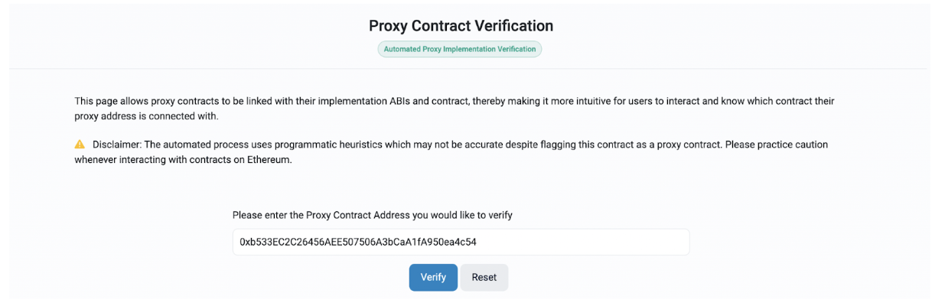Focus the Proxy Contract Address input field
This screenshot has width=935, height=303.
(x=461, y=242)
